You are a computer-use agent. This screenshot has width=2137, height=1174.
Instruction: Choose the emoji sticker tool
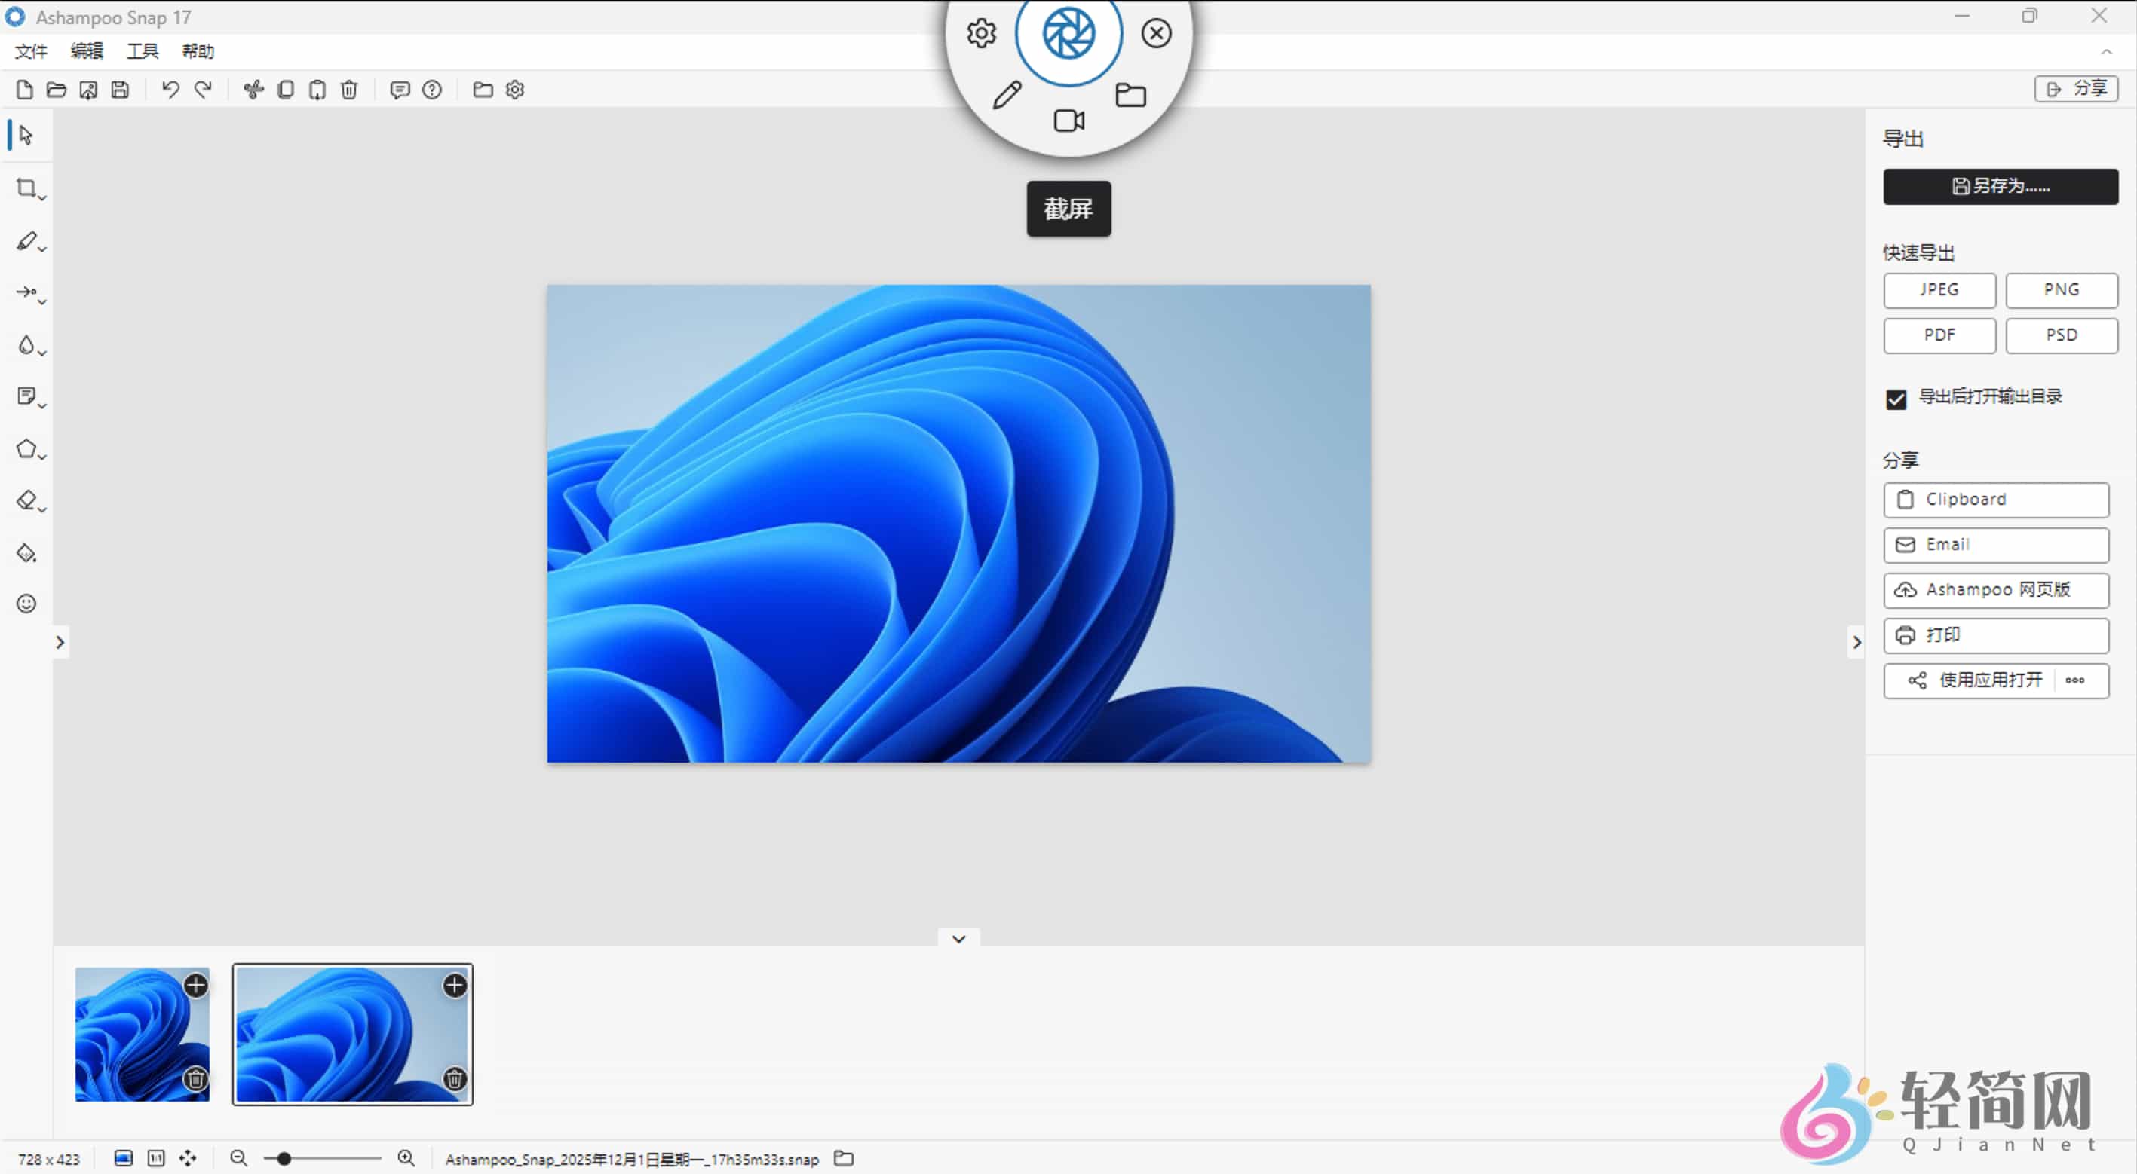click(x=26, y=604)
